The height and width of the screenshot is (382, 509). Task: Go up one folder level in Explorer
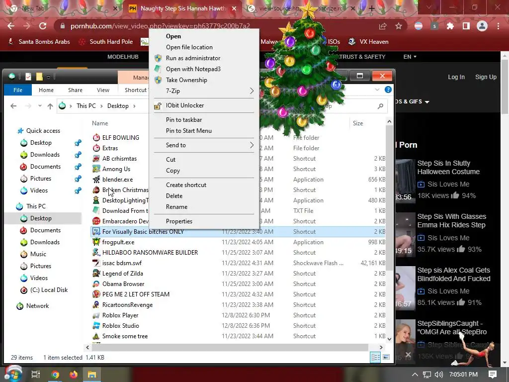coord(50,106)
